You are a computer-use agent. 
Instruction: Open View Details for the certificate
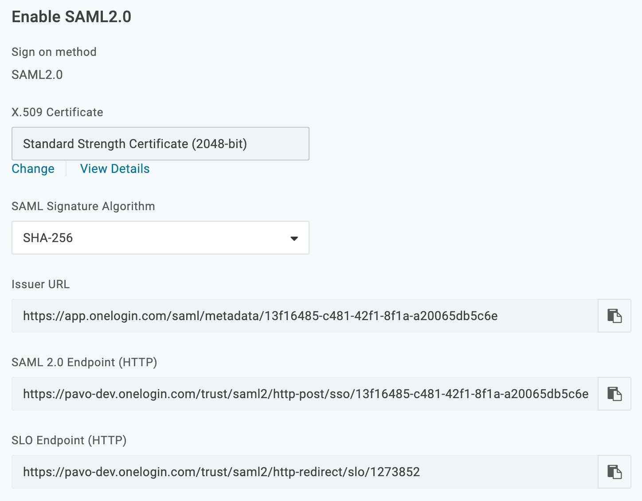[115, 169]
